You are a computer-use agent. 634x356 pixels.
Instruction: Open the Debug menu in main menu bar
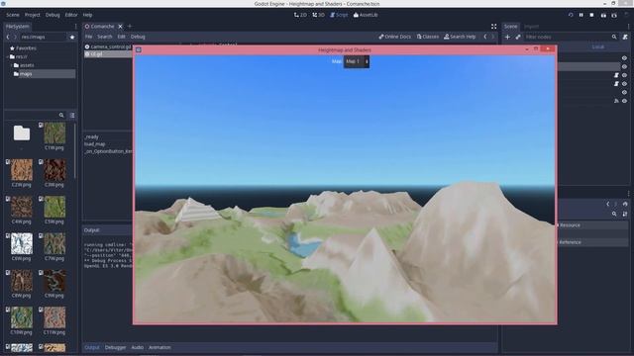53,15
